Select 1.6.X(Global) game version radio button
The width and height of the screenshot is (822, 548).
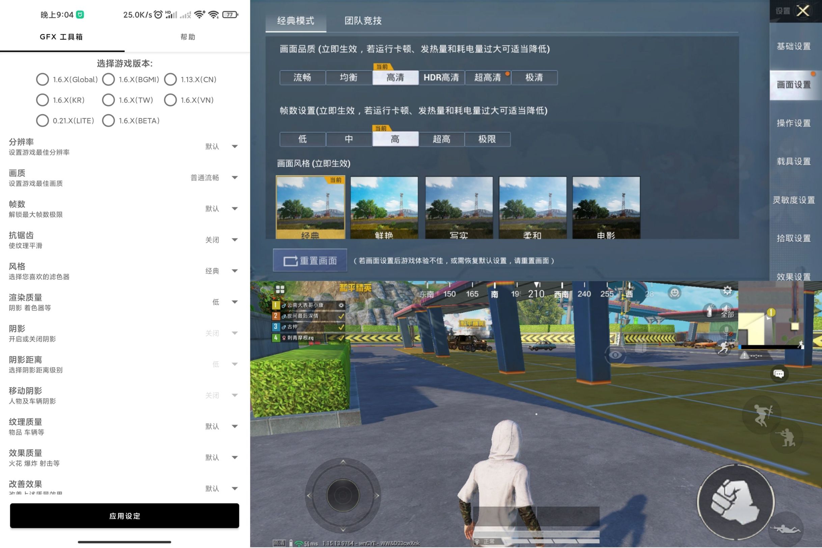coord(42,79)
